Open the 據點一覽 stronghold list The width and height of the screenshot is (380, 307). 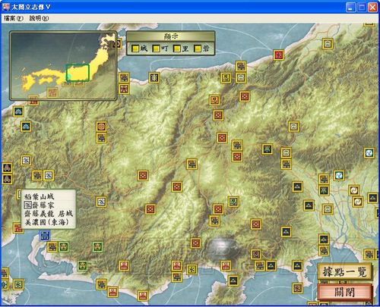click(x=344, y=271)
